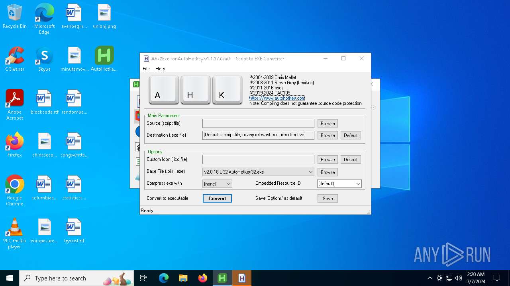Open Task View on the taskbar
This screenshot has width=510, height=286.
pyautogui.click(x=143, y=278)
